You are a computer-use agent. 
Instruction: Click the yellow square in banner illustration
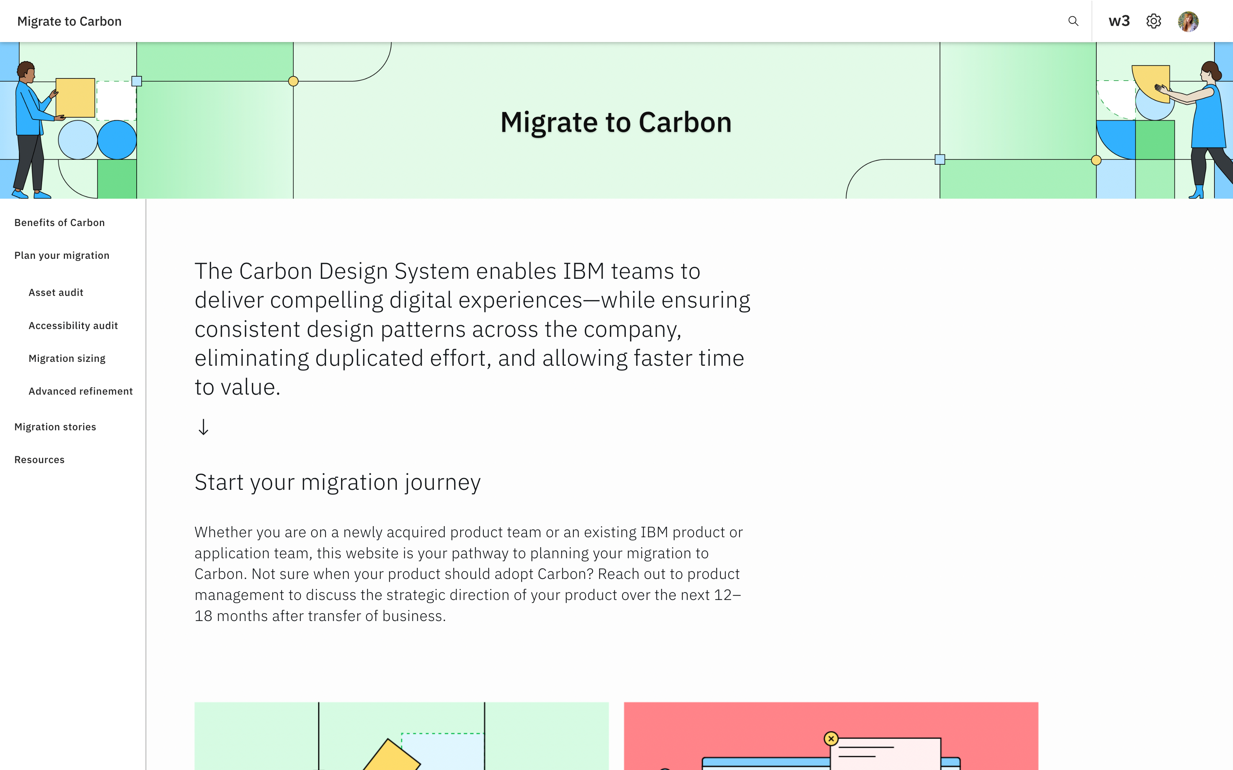pyautogui.click(x=75, y=98)
